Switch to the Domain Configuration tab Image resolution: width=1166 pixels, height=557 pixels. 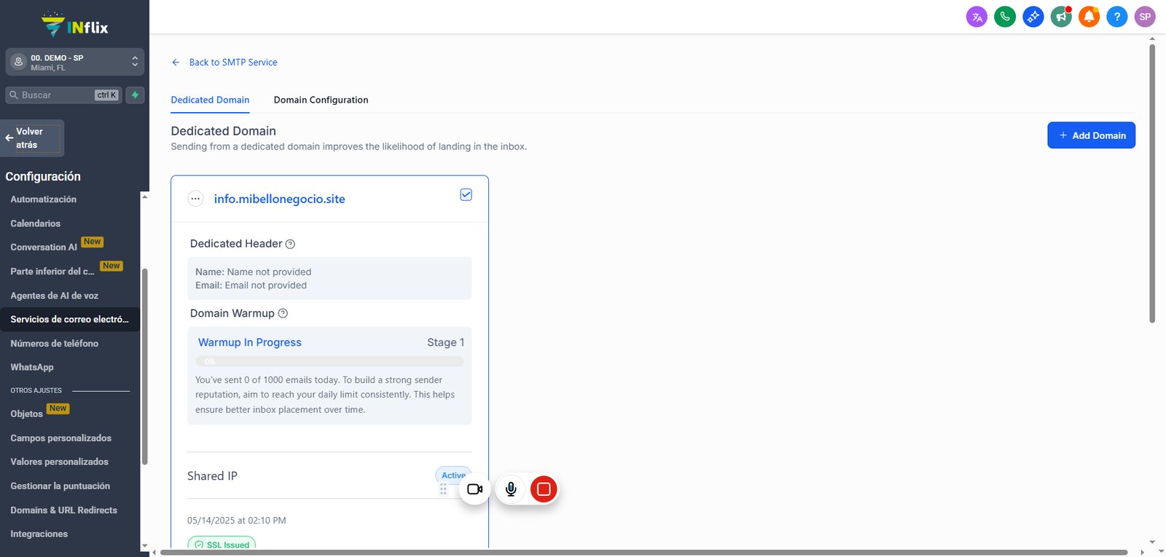coord(321,100)
